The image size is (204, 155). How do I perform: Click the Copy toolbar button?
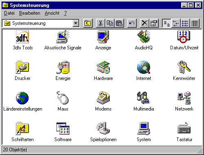pos(110,23)
